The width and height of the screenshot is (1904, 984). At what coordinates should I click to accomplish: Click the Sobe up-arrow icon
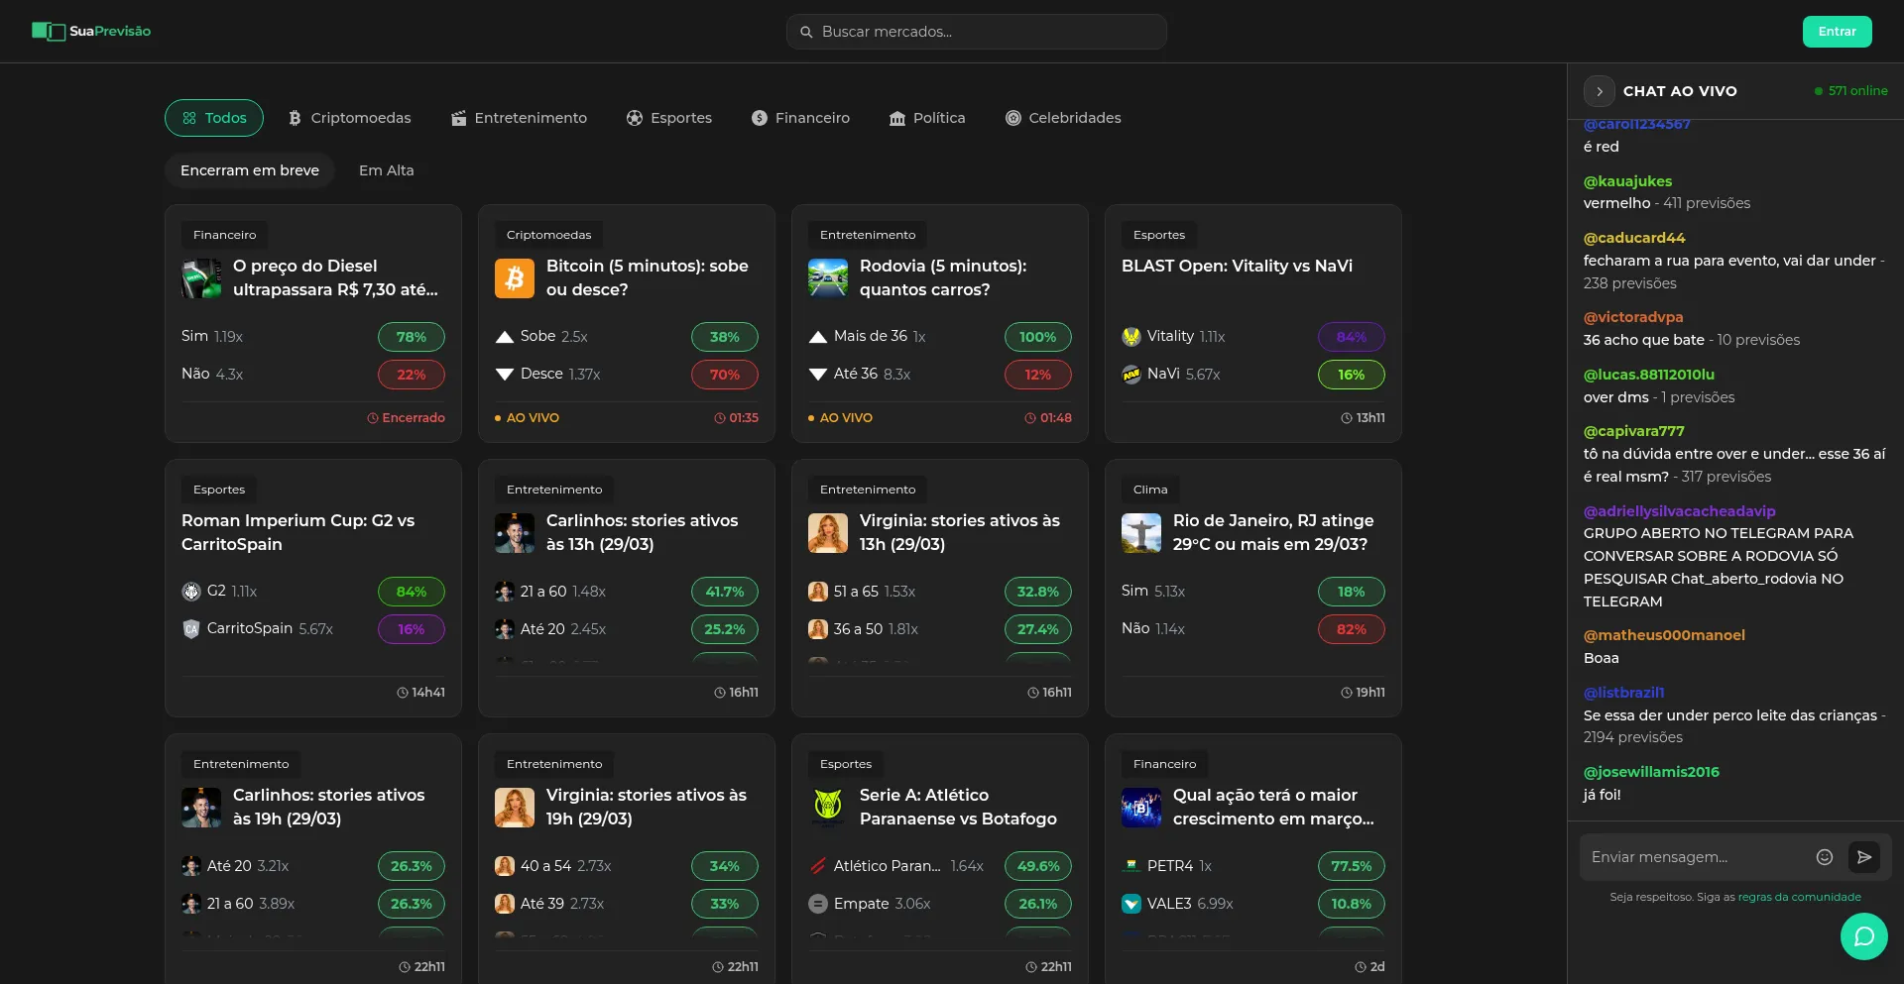(x=505, y=337)
